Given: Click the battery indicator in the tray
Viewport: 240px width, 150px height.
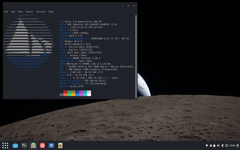Looking at the screenshot, I should click(x=215, y=145).
